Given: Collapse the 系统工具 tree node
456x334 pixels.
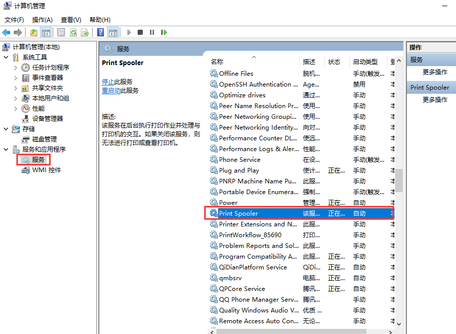Looking at the screenshot, I should (x=6, y=57).
